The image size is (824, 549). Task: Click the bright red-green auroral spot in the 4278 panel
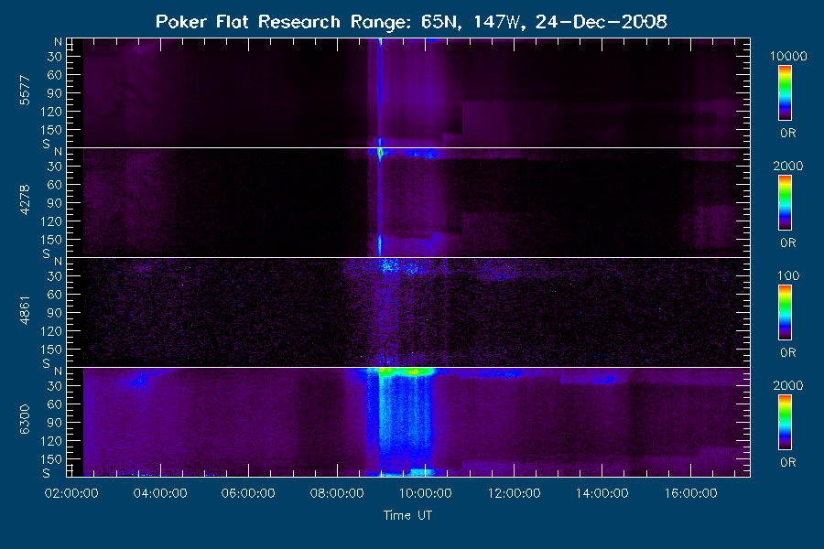380,153
